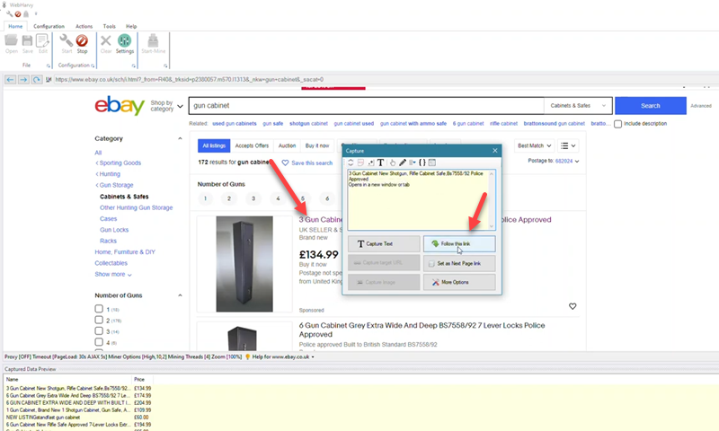
Task: Tick the '1' Number of Guns checkbox
Action: [x=100, y=308]
